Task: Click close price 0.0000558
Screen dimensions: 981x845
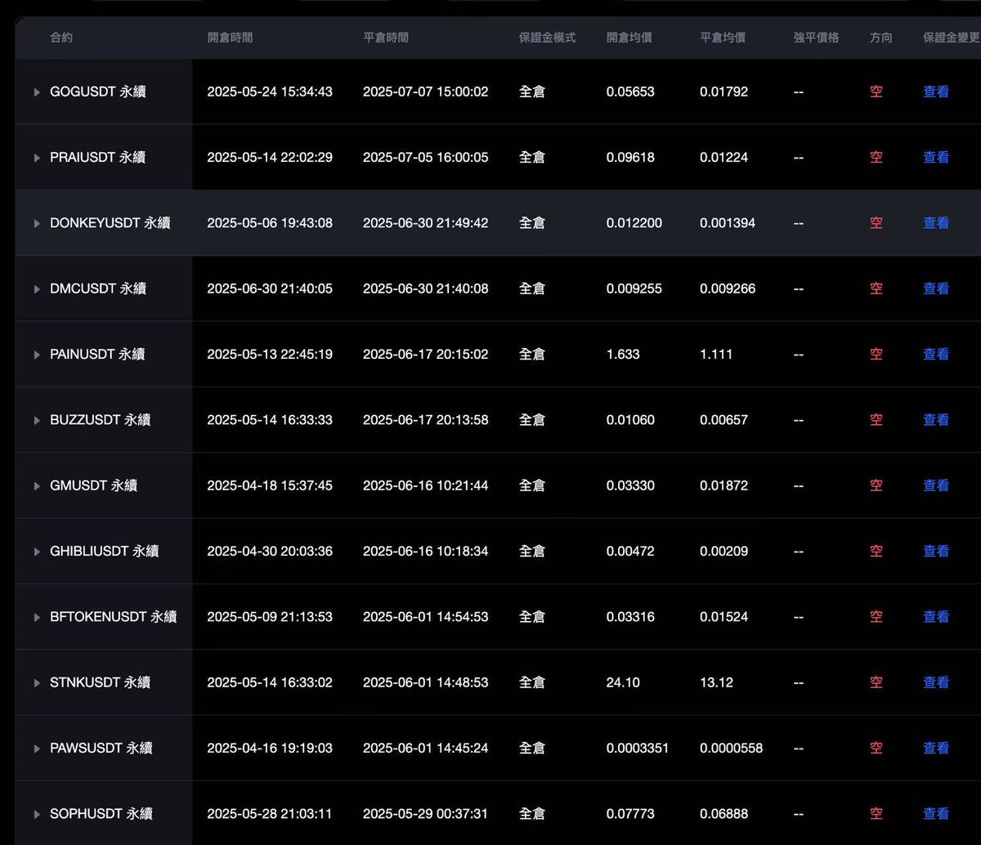Action: 731,748
